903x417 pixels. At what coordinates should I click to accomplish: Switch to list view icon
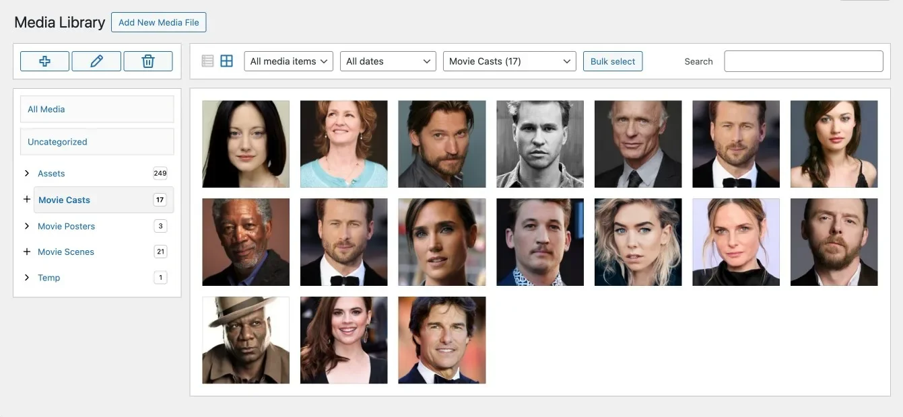(x=207, y=61)
